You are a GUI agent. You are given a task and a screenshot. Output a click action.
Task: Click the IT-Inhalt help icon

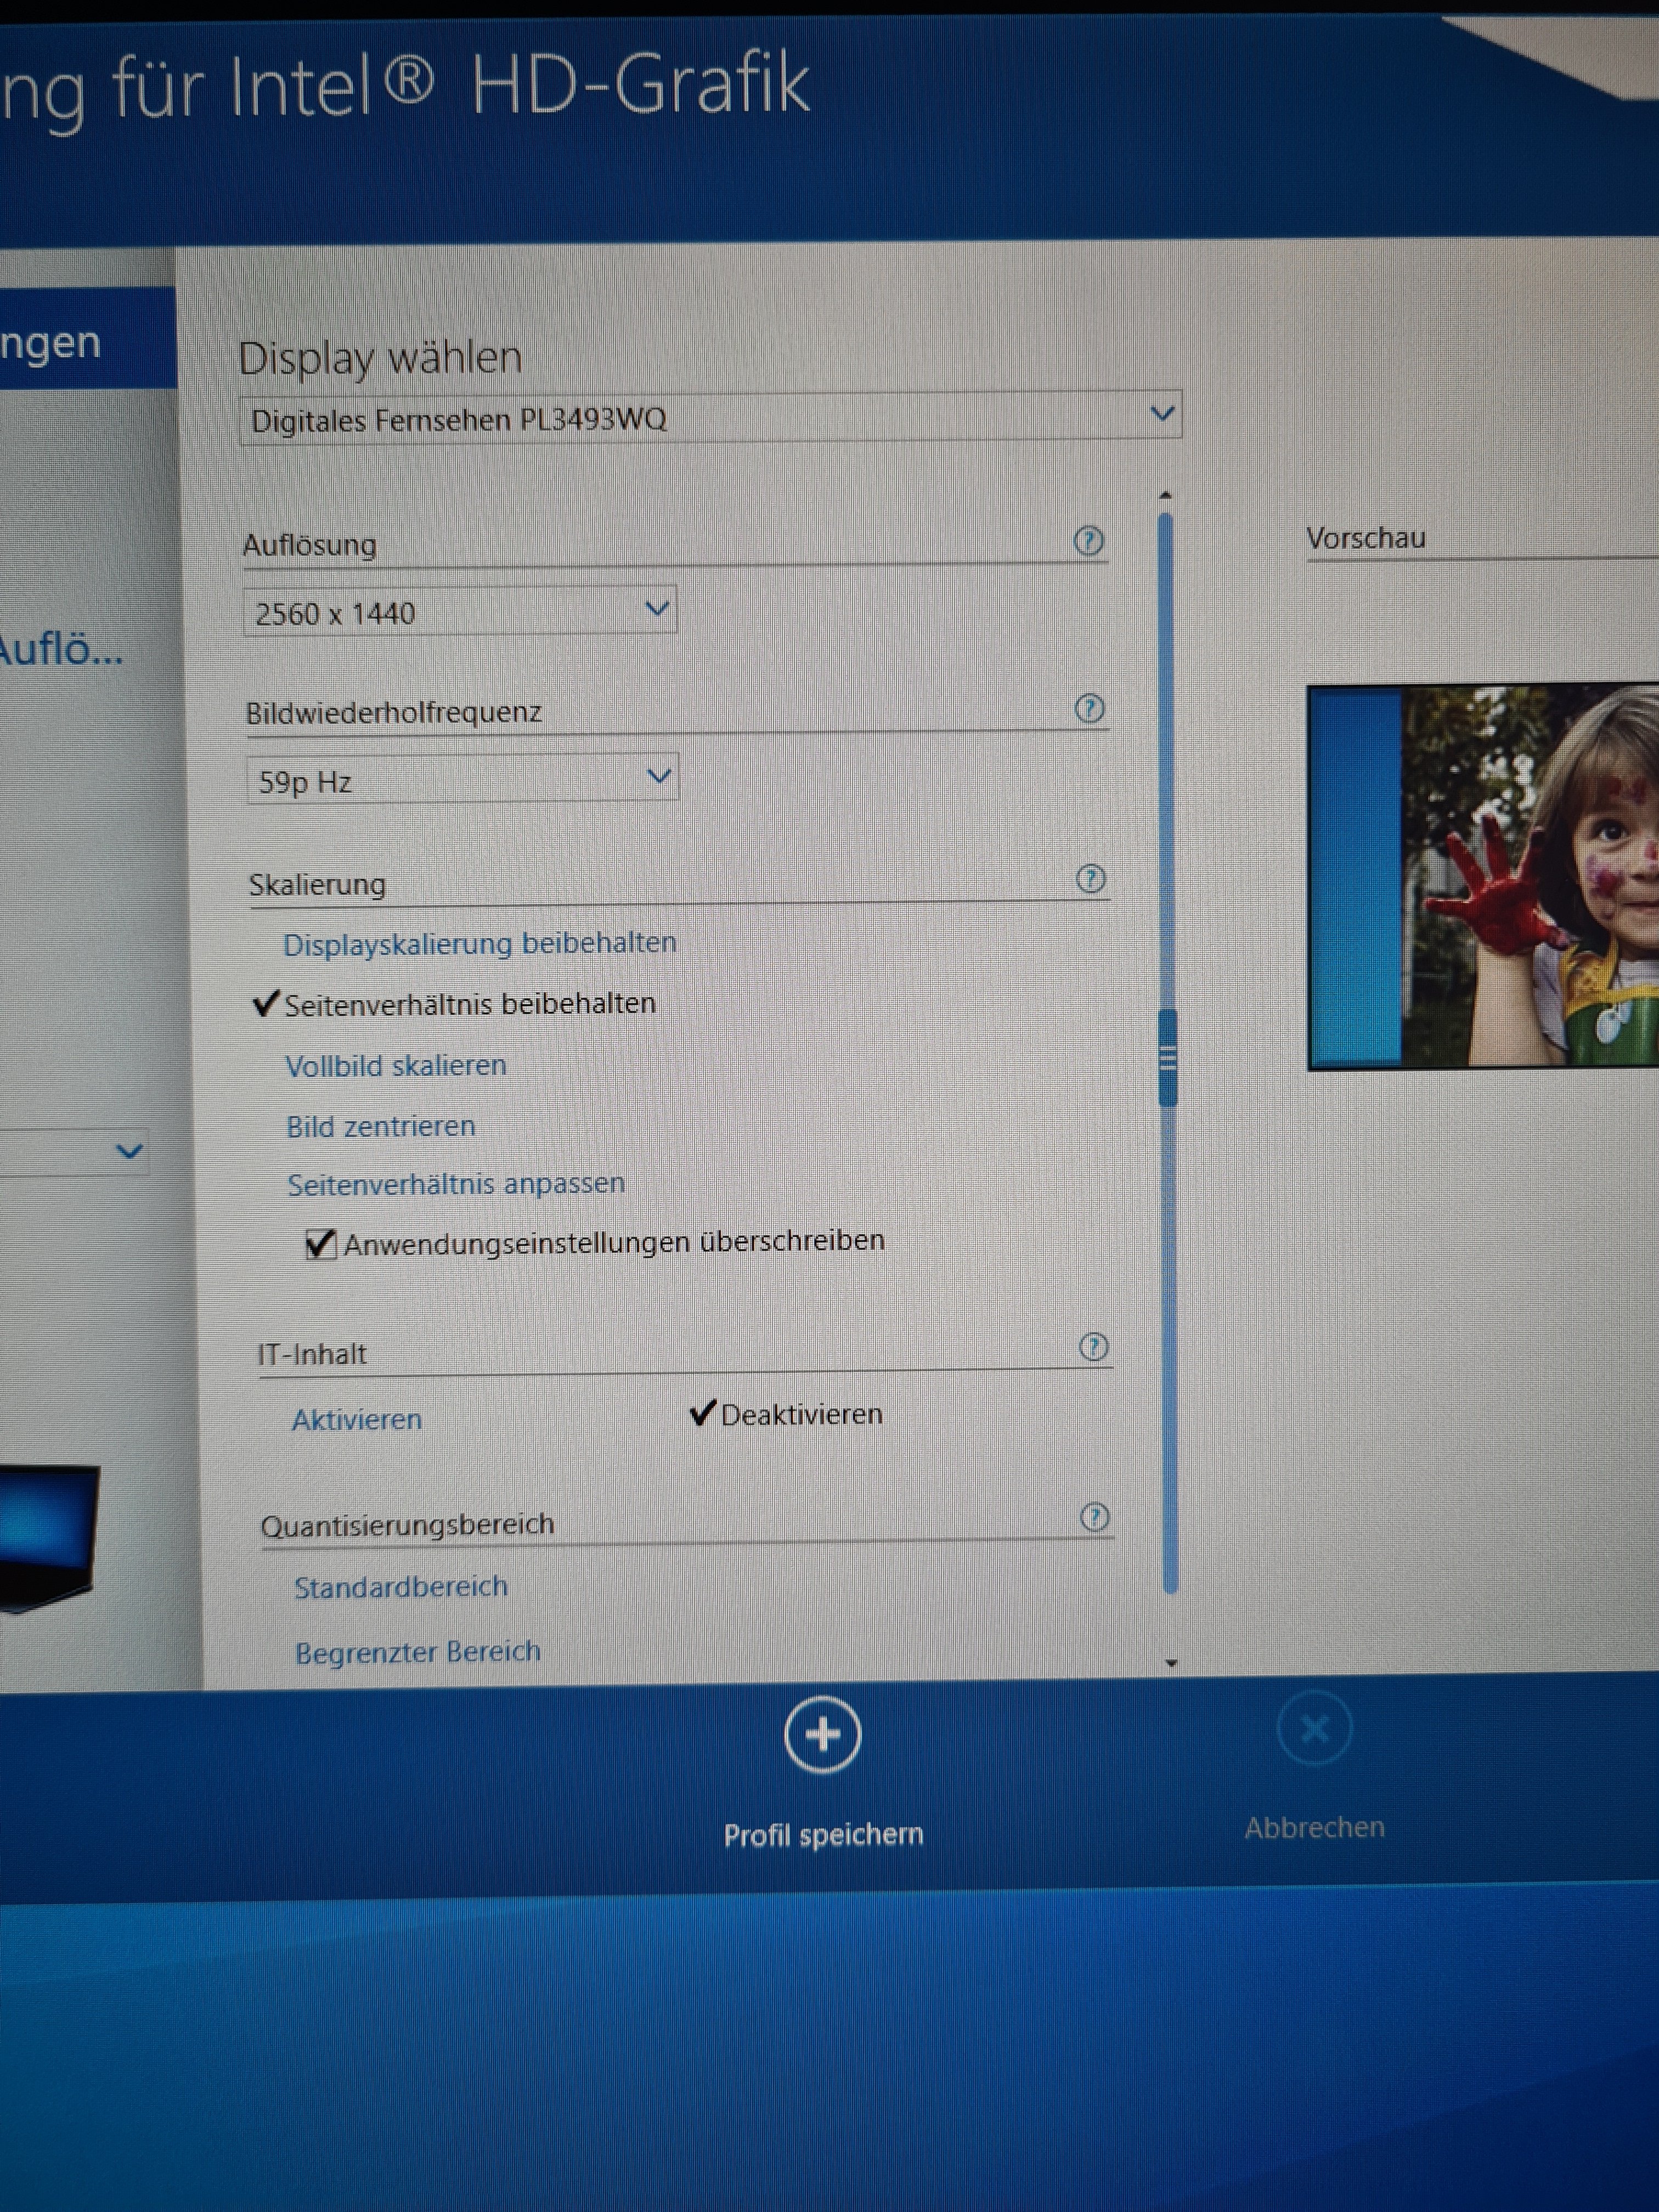[x=1094, y=1347]
